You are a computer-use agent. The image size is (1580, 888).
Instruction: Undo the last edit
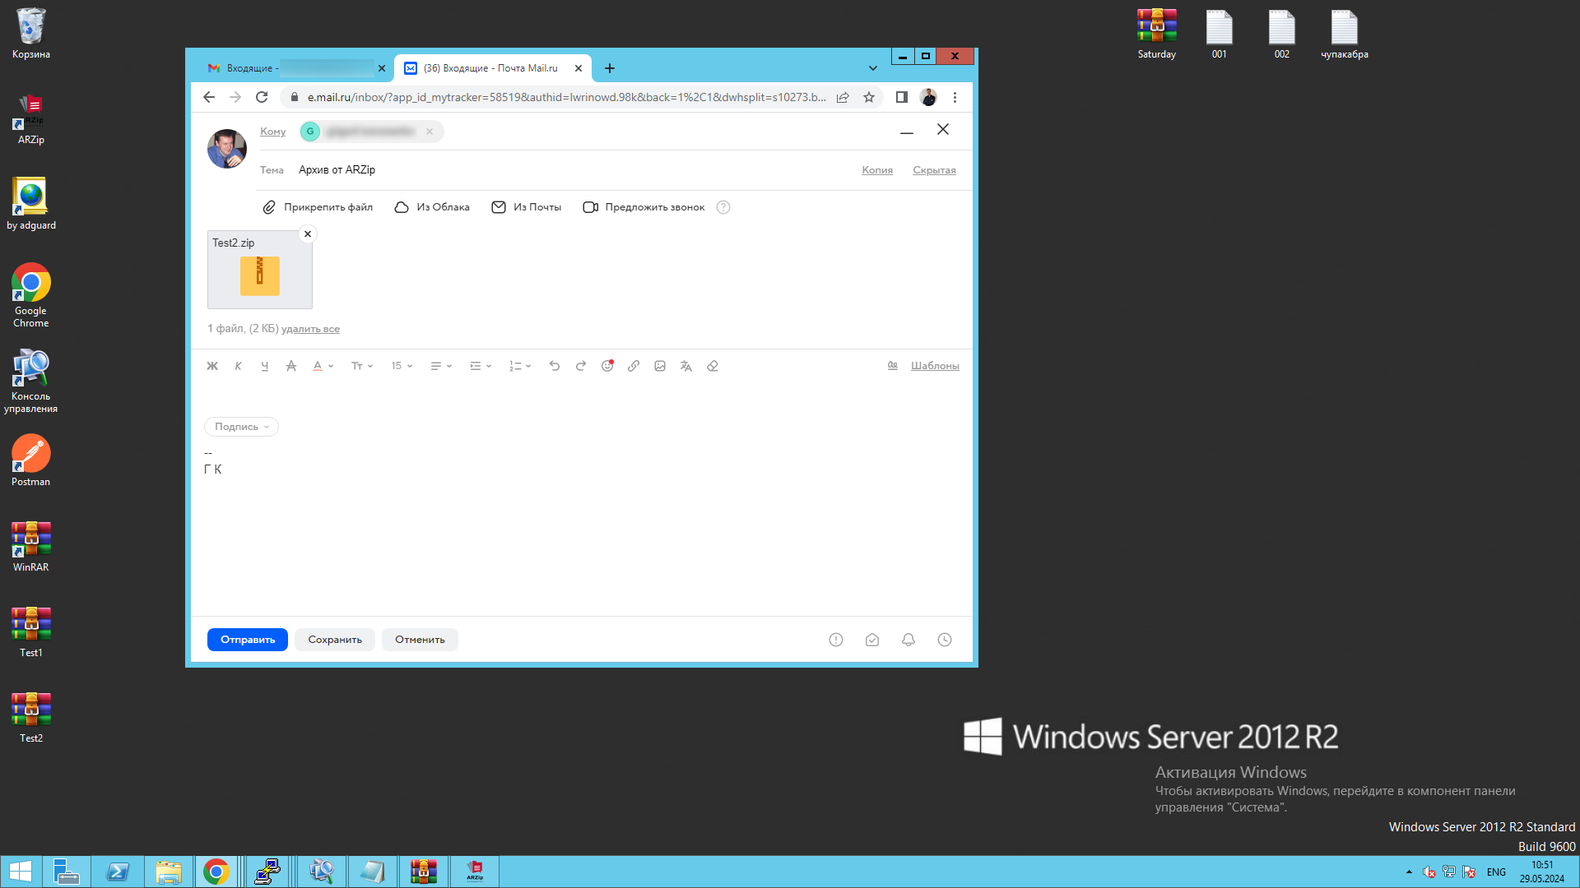555,366
